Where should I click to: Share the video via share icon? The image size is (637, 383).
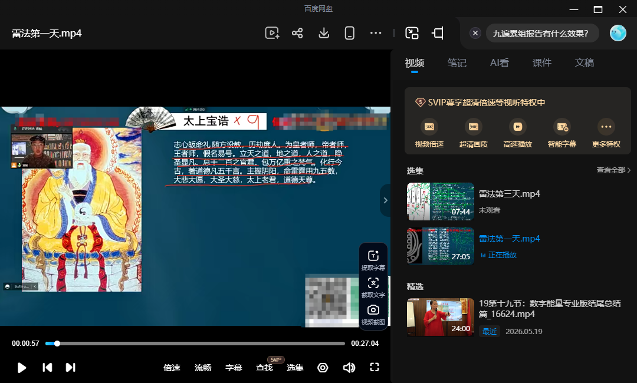coord(297,33)
